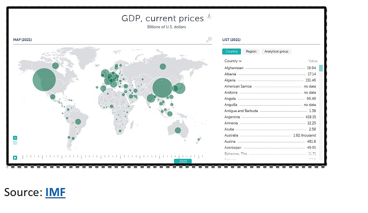Click the large China GDP bubble

coord(162,88)
